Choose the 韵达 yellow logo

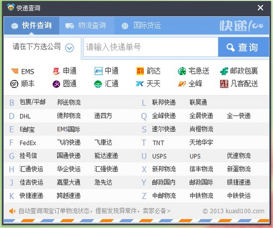click(140, 71)
